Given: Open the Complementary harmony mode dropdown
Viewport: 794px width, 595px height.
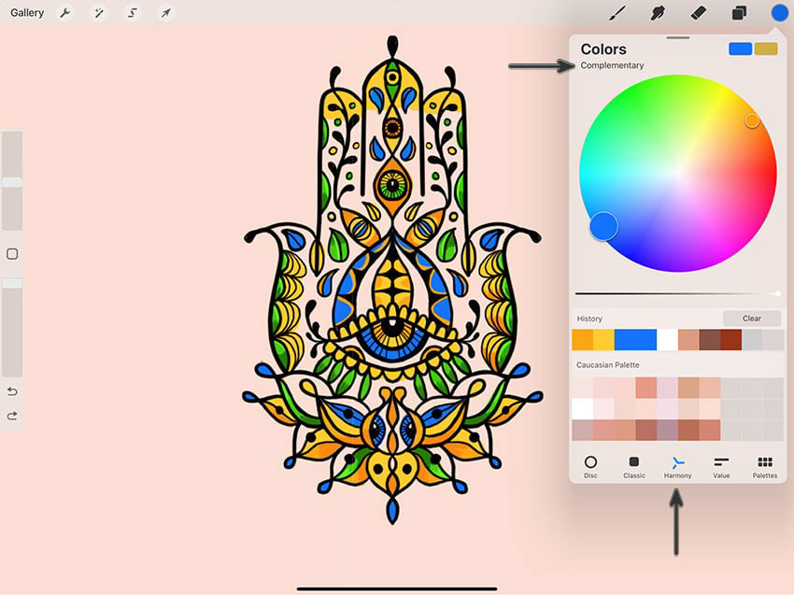Looking at the screenshot, I should pyautogui.click(x=612, y=65).
